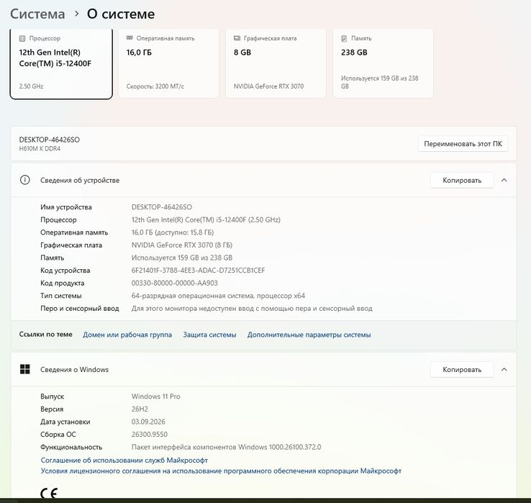Copy Windows info with Копировать button
Screen dimensions: 531x503
coord(462,370)
